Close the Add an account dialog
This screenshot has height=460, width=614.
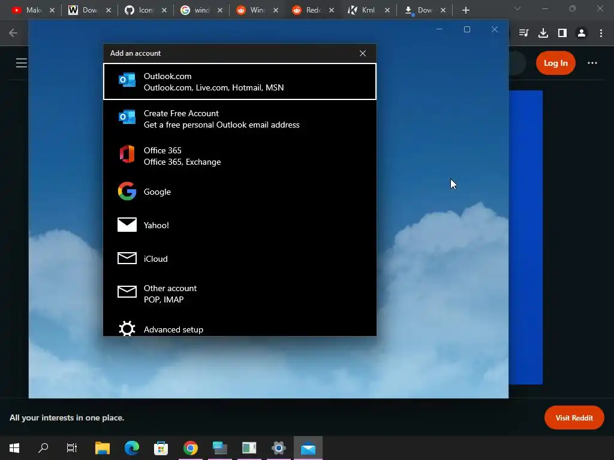(x=363, y=53)
